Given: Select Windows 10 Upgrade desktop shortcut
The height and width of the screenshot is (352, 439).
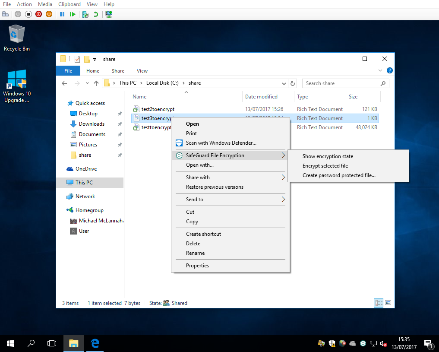Looking at the screenshot, I should [17, 86].
